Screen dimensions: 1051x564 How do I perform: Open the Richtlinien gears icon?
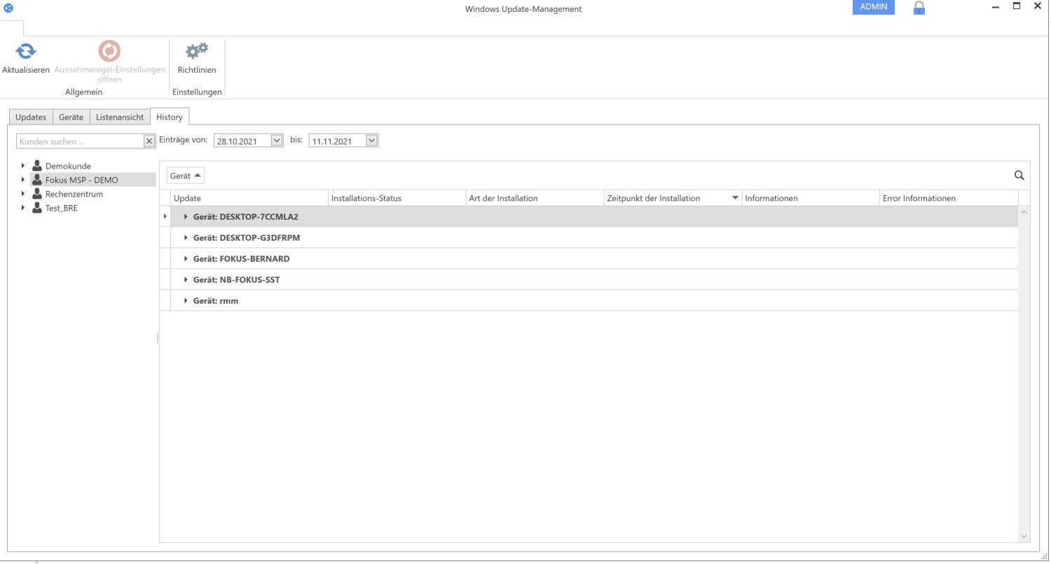point(197,51)
